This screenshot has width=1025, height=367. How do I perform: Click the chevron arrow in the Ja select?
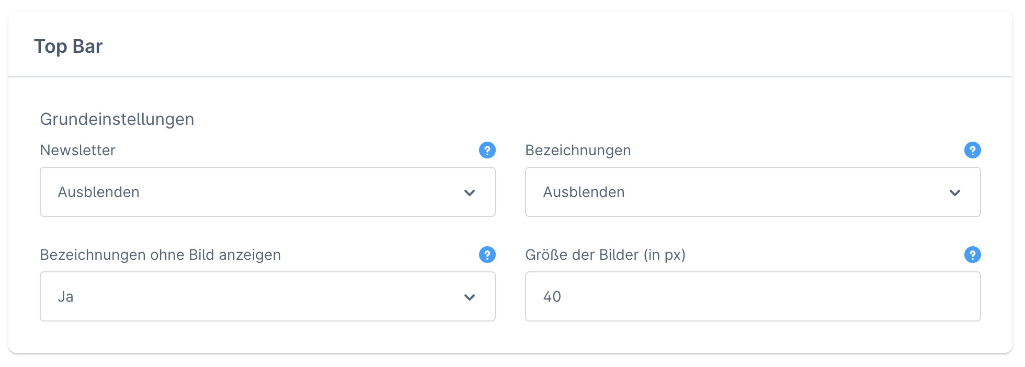pyautogui.click(x=470, y=297)
